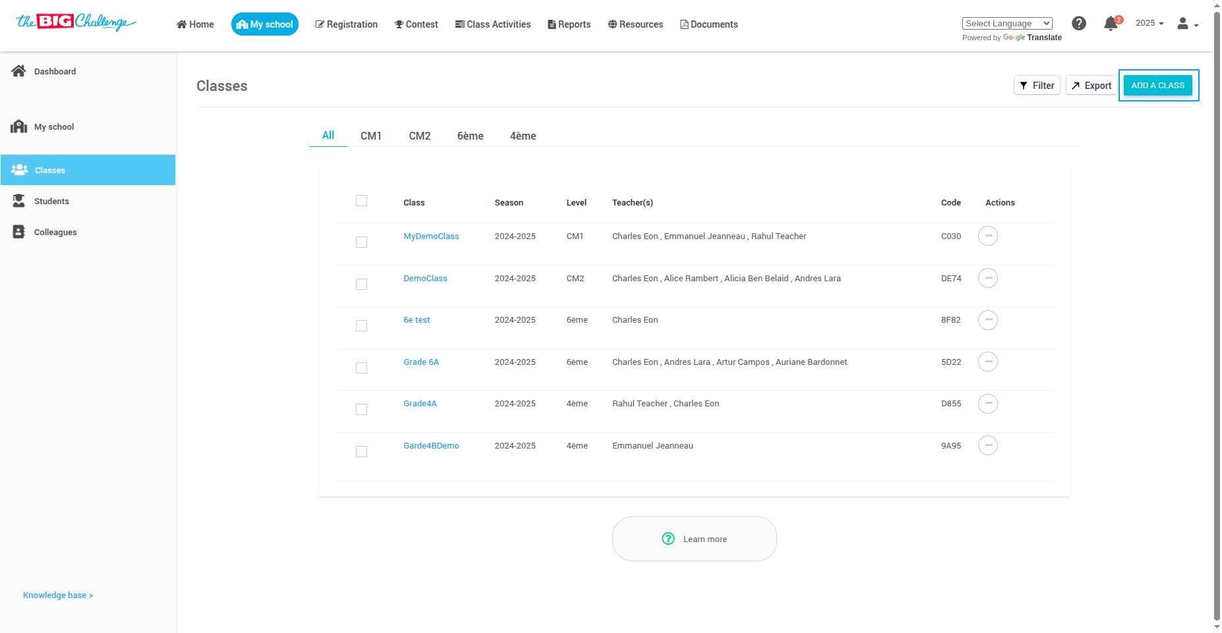The height and width of the screenshot is (633, 1222).
Task: Open the Dashboard from the sidebar
Action: tap(55, 71)
